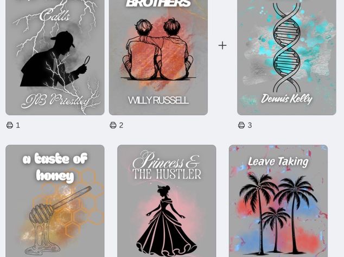Click the print icon under page 1
This screenshot has width=344, height=257.
point(10,125)
